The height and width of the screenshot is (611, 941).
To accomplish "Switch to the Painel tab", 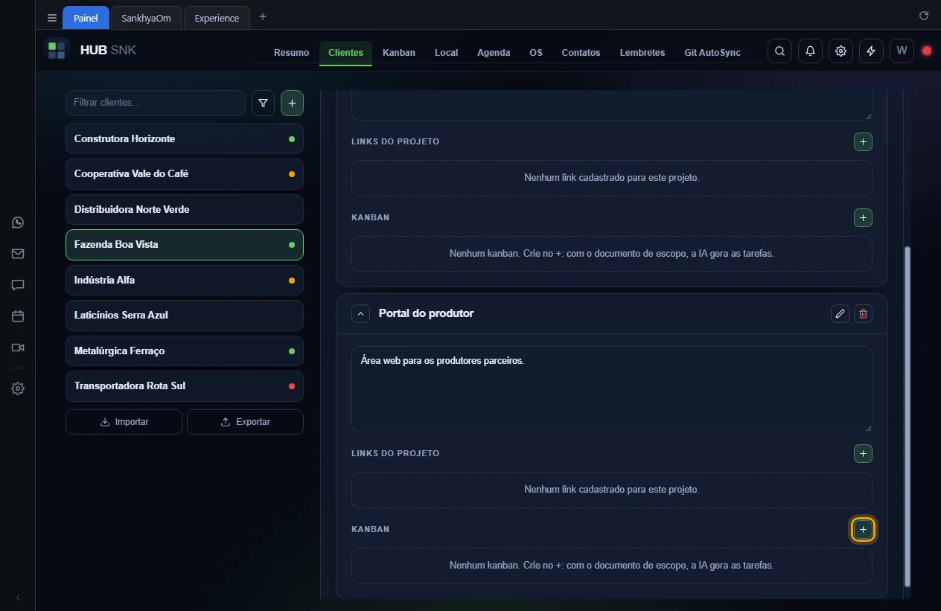I will click(x=86, y=18).
